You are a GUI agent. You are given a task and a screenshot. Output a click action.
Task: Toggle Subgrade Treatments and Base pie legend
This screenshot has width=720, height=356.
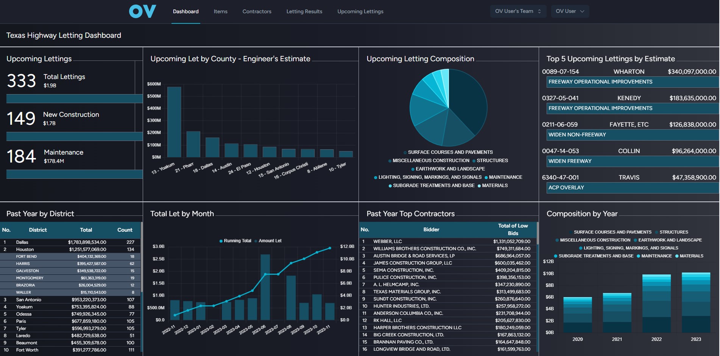[x=432, y=186]
